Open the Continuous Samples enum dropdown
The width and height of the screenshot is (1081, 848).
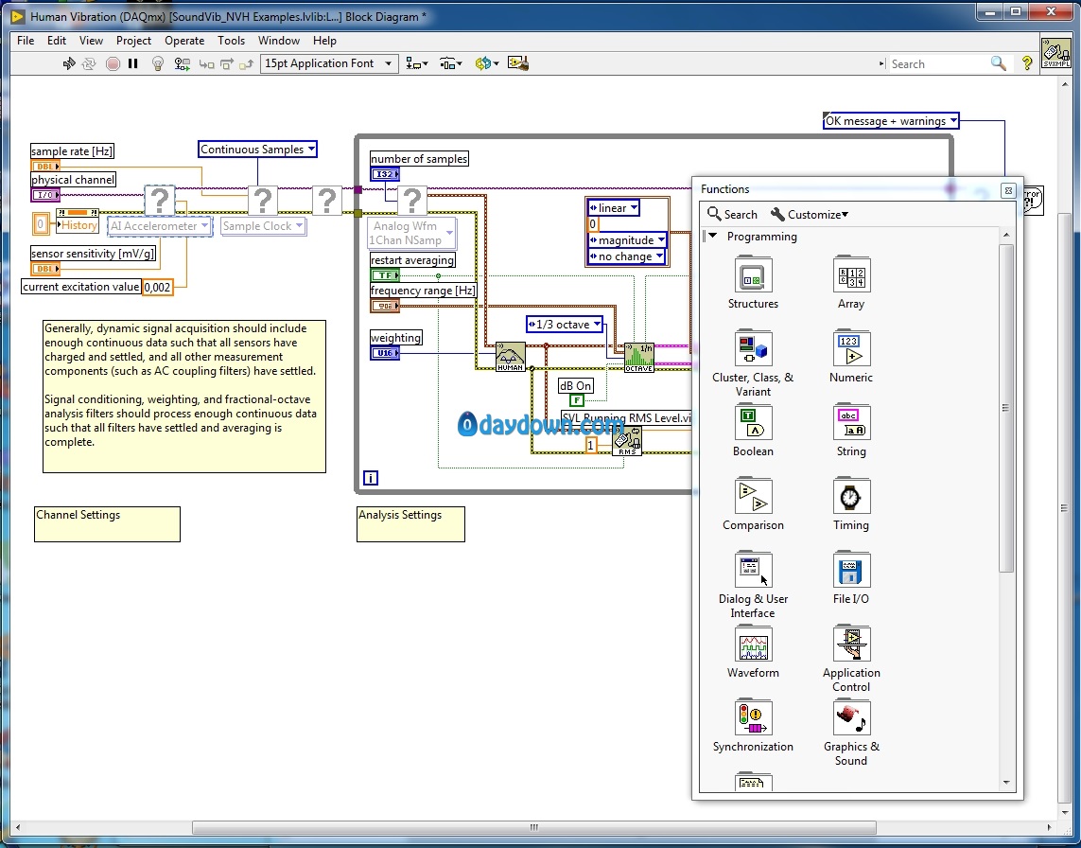[x=258, y=149]
